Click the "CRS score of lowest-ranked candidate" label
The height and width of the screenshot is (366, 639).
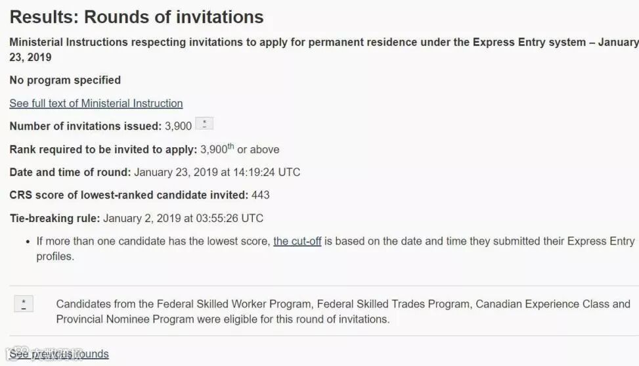click(x=129, y=195)
